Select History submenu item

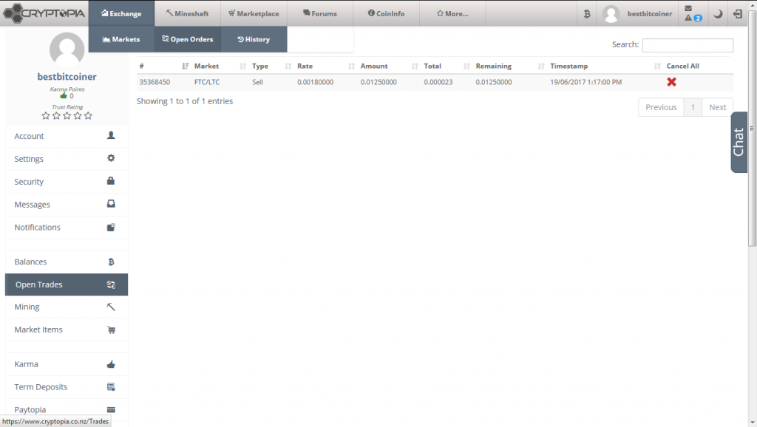(254, 39)
